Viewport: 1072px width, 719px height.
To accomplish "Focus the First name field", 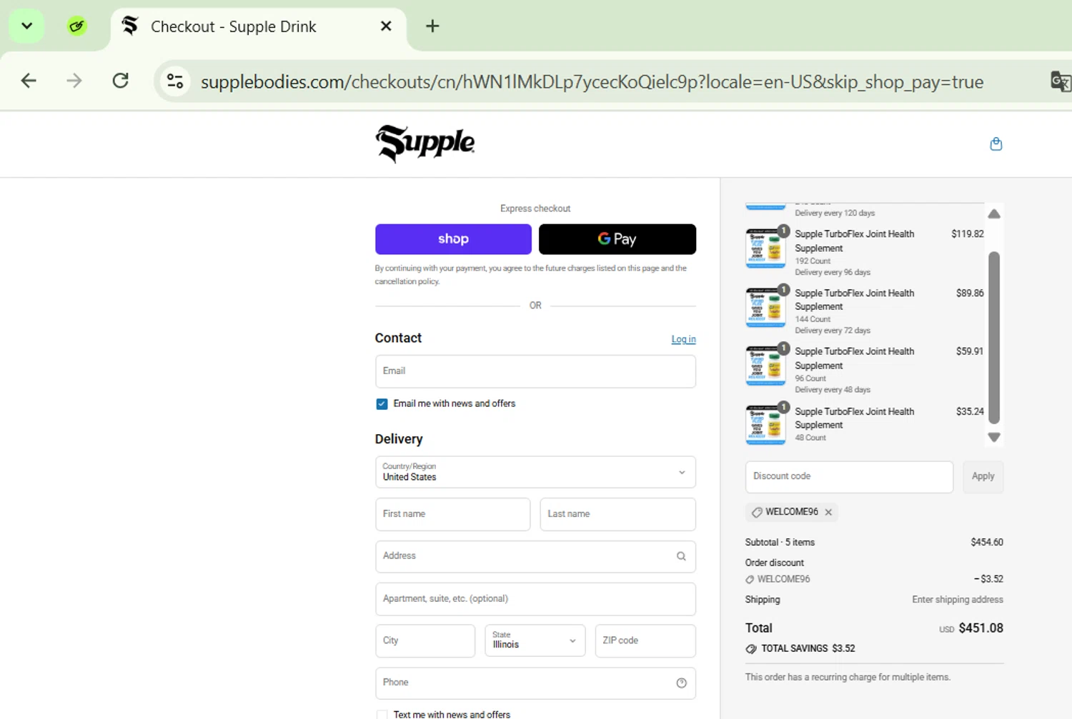I will point(452,514).
